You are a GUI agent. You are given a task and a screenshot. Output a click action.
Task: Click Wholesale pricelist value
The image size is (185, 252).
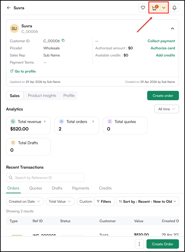click(52, 48)
